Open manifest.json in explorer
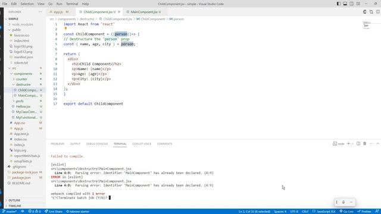The width and height of the screenshot is (381, 214). point(23,57)
